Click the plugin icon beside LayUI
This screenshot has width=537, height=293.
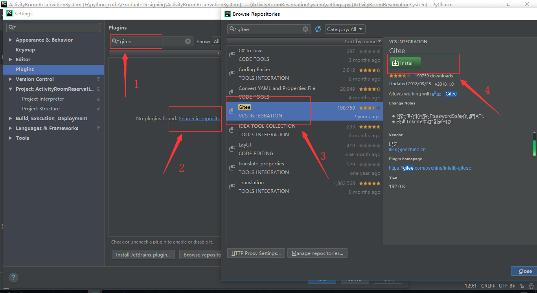click(x=232, y=149)
